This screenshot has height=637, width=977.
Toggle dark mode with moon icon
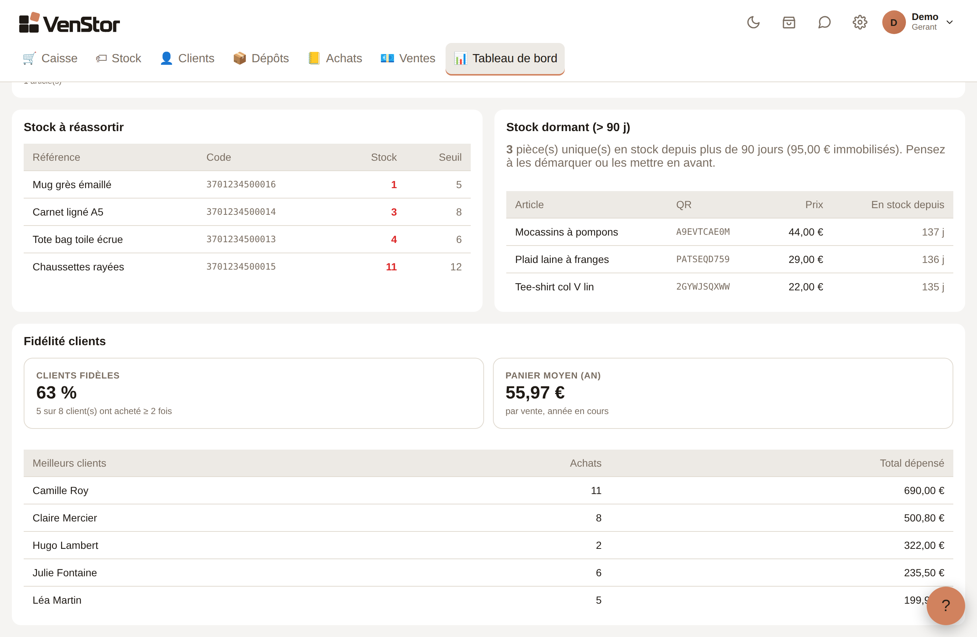coord(753,22)
